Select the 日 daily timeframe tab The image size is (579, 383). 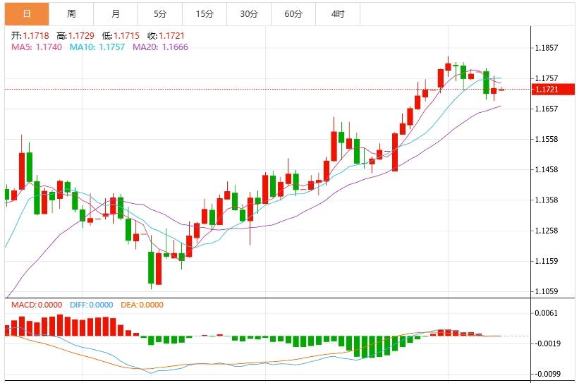[26, 13]
